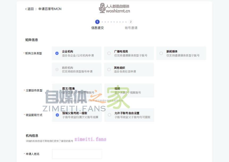The width and height of the screenshot is (229, 162).
Task: Select the 企业机构 radio button
Action: (57, 53)
